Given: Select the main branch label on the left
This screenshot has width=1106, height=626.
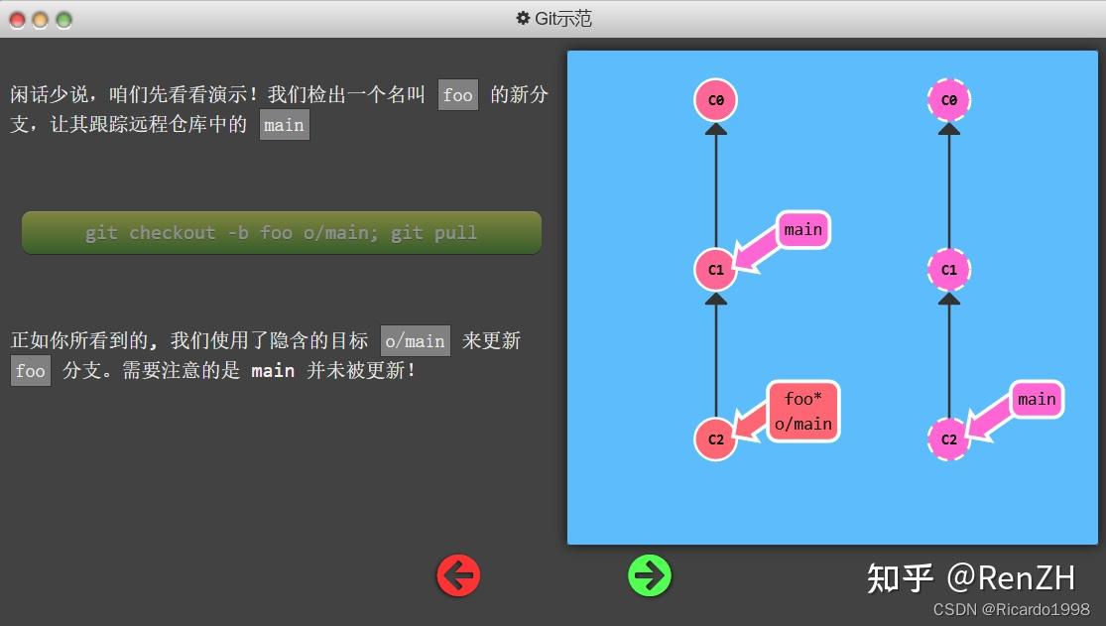Looking at the screenshot, I should point(801,229).
